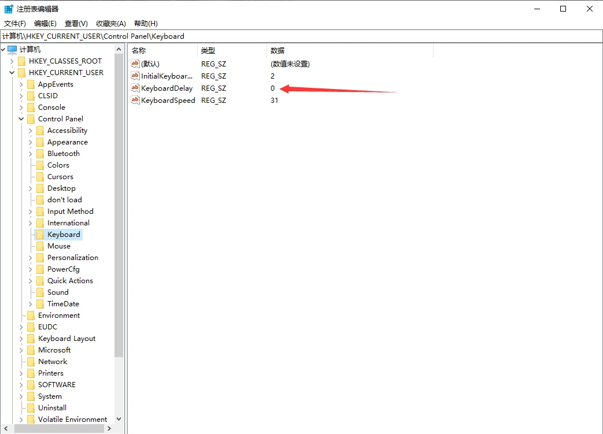
Task: Click the (默认) default value icon
Action: click(x=135, y=64)
